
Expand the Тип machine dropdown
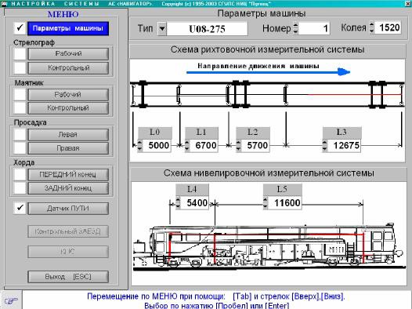pyautogui.click(x=162, y=28)
